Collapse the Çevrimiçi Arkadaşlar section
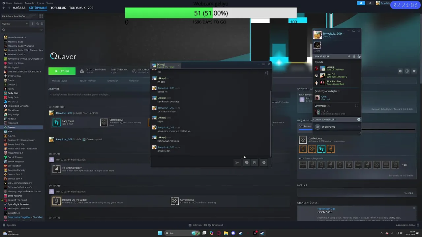The image size is (422, 237). coord(327,91)
